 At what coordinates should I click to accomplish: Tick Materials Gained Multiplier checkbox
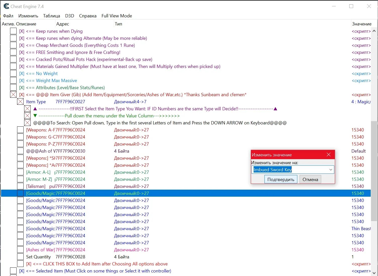13,66
